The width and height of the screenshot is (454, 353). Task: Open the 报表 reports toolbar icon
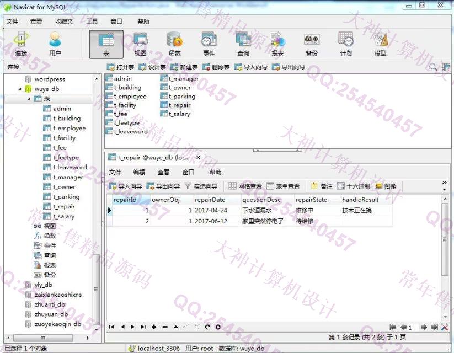(x=277, y=44)
